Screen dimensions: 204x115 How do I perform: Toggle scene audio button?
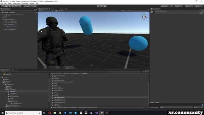click(59, 11)
